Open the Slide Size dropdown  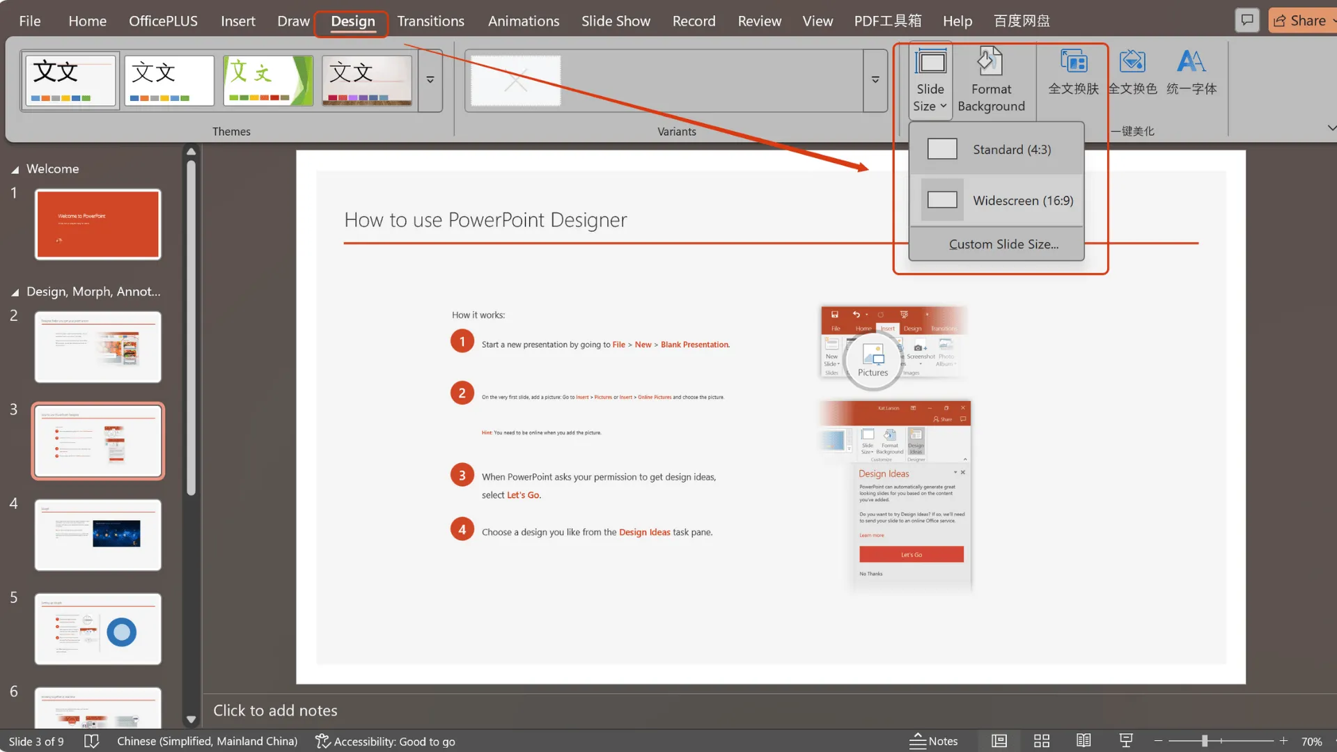930,80
